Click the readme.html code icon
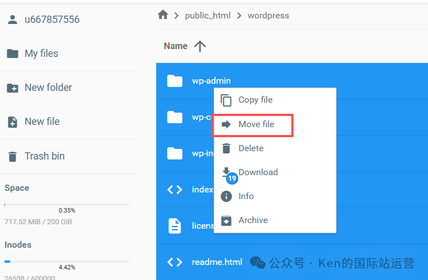Viewport: 428px width, 280px height. coord(175,262)
